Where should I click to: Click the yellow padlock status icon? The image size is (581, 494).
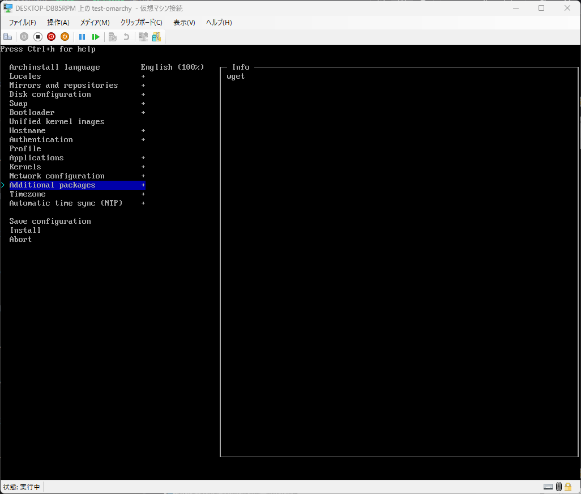coord(568,487)
